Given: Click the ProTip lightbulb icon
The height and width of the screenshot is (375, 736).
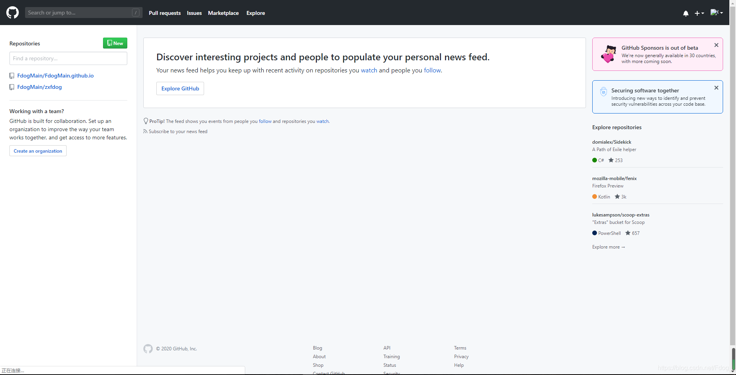Looking at the screenshot, I should tap(146, 121).
